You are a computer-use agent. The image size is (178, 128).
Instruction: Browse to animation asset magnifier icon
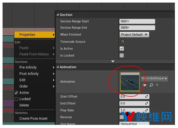[151, 85]
